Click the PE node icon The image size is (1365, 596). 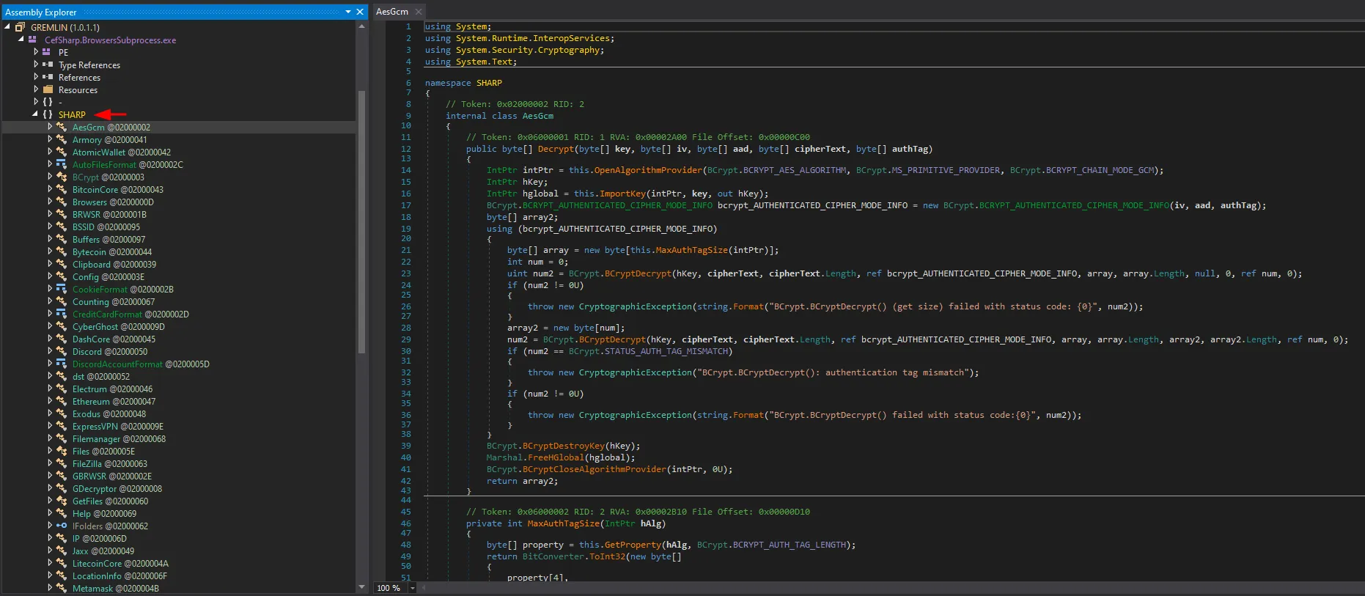pos(47,52)
